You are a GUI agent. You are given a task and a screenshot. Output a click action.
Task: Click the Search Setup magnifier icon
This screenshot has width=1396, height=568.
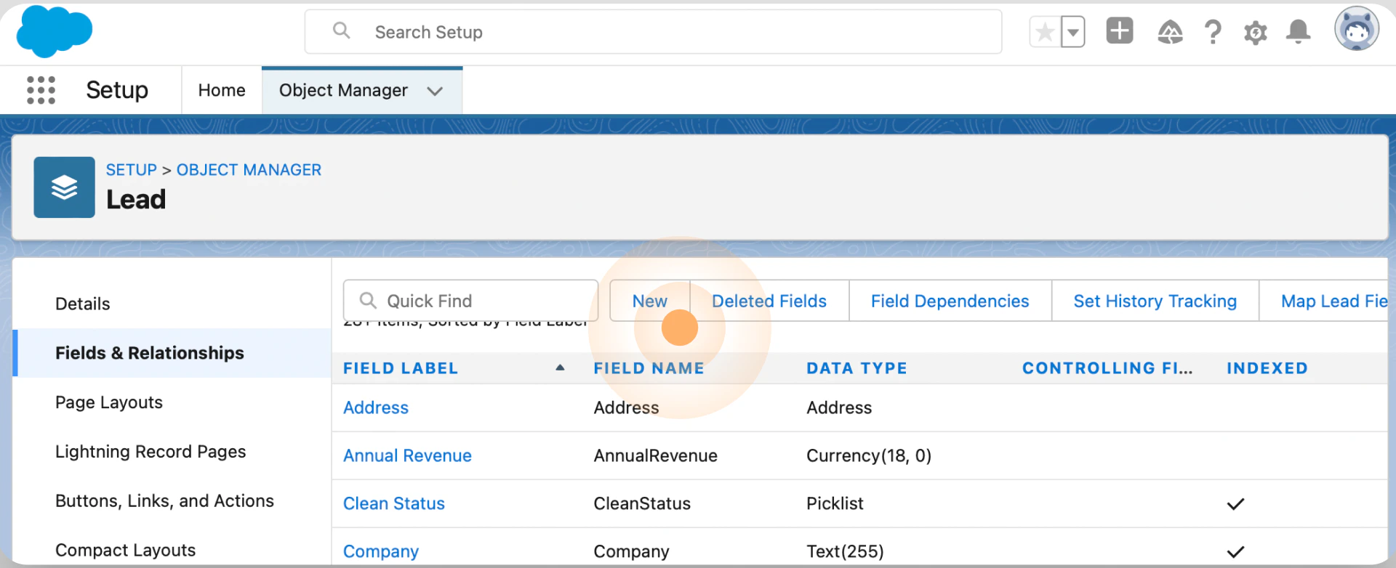point(341,31)
